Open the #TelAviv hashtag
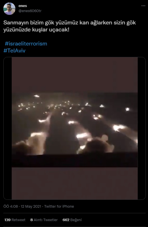The height and width of the screenshot is (227, 148). click(x=15, y=51)
